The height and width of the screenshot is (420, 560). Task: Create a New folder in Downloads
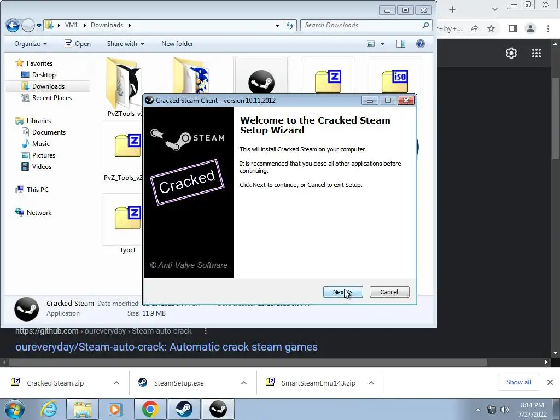click(x=177, y=44)
